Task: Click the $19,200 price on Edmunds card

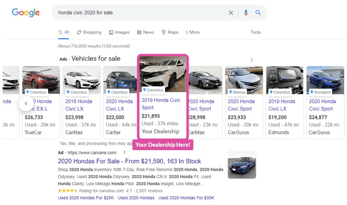Action: coord(277,117)
